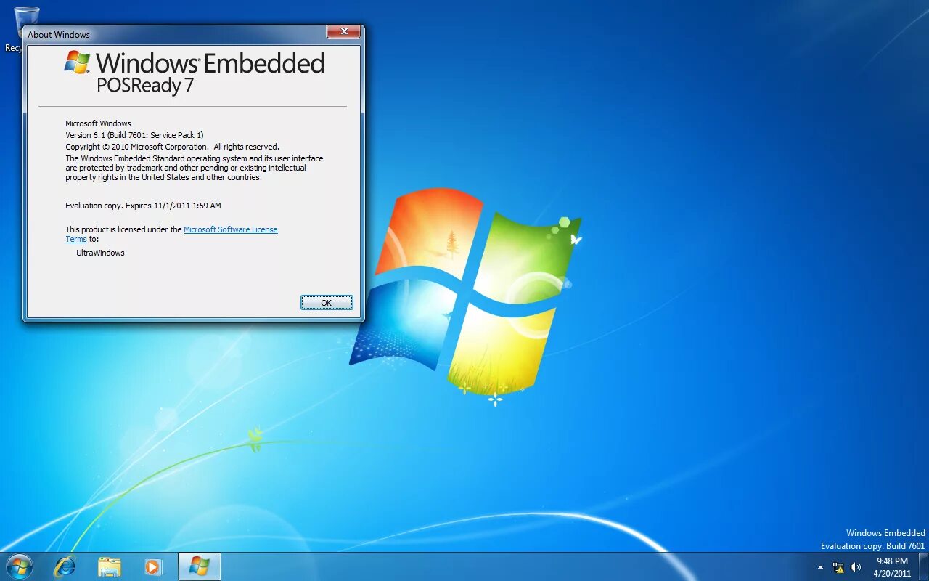Click the 'UltraWindows' licensee name
This screenshot has width=929, height=581.
pos(100,253)
